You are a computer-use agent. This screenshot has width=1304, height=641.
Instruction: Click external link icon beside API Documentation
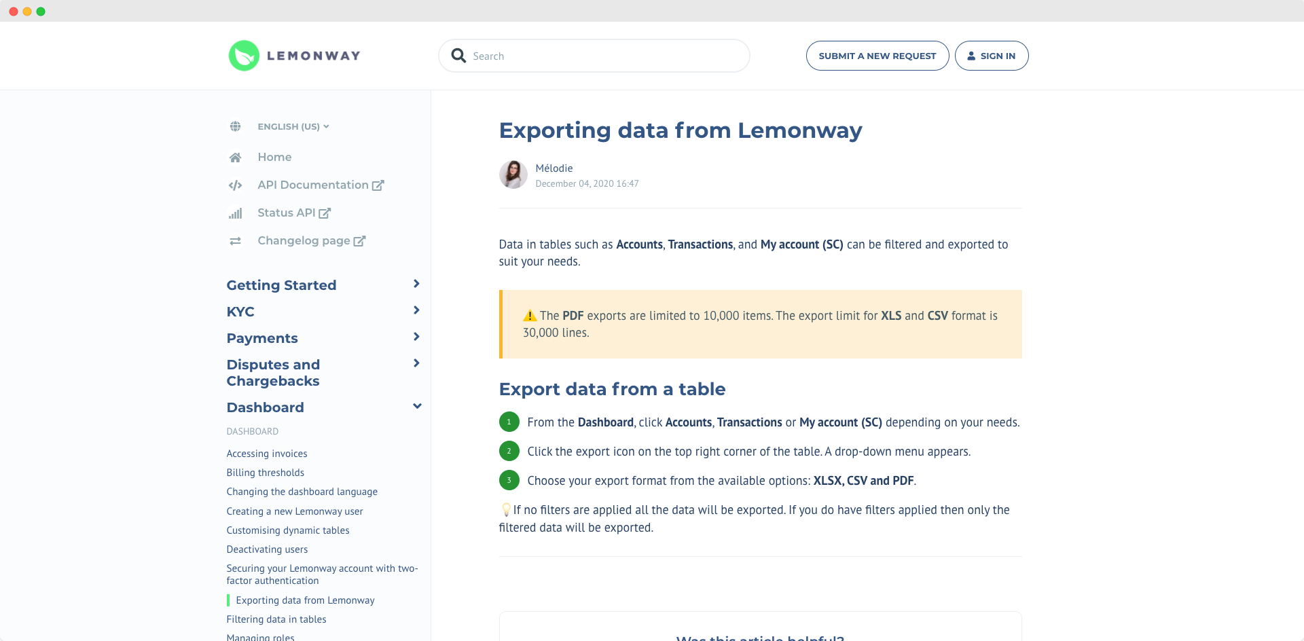point(378,185)
